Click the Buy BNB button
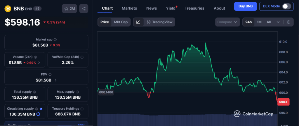Screen dimensions: 299x126 (245, 6)
